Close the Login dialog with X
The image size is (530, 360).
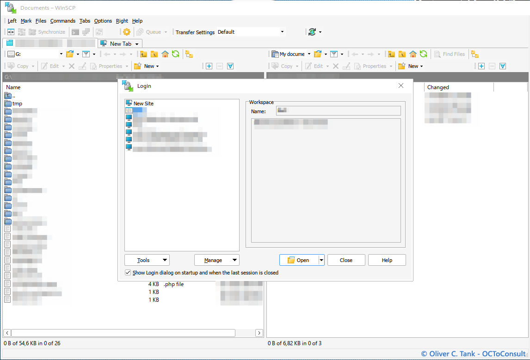[401, 86]
